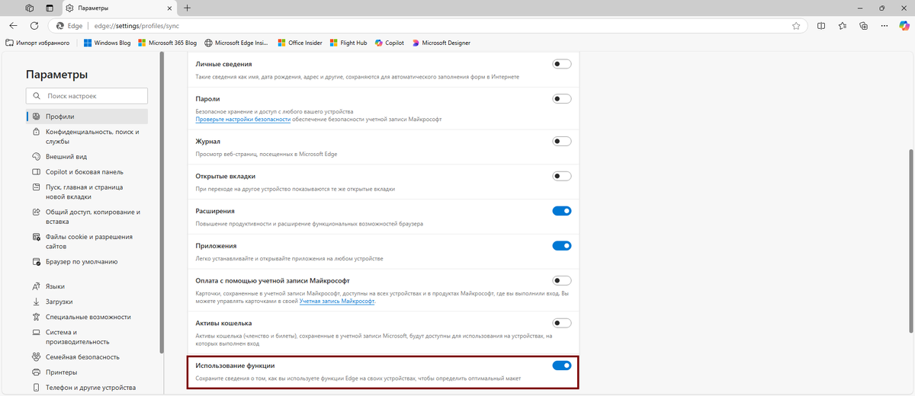Open the Collections icon
Screen dimensions: 915x396
tap(864, 25)
